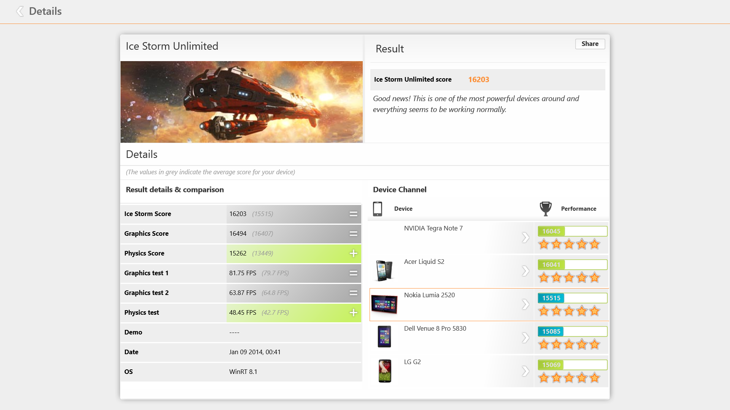This screenshot has width=730, height=410.
Task: Click the Graphics test 2 label
Action: 146,293
